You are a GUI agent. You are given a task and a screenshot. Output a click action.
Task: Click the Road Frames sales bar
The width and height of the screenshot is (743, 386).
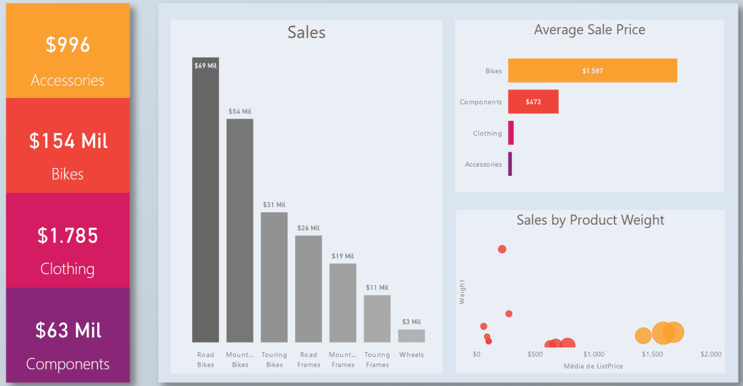click(308, 287)
